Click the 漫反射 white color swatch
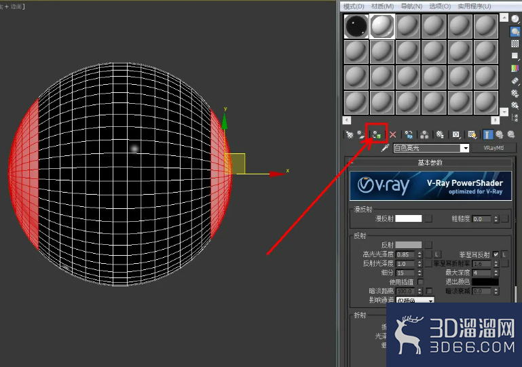 409,218
